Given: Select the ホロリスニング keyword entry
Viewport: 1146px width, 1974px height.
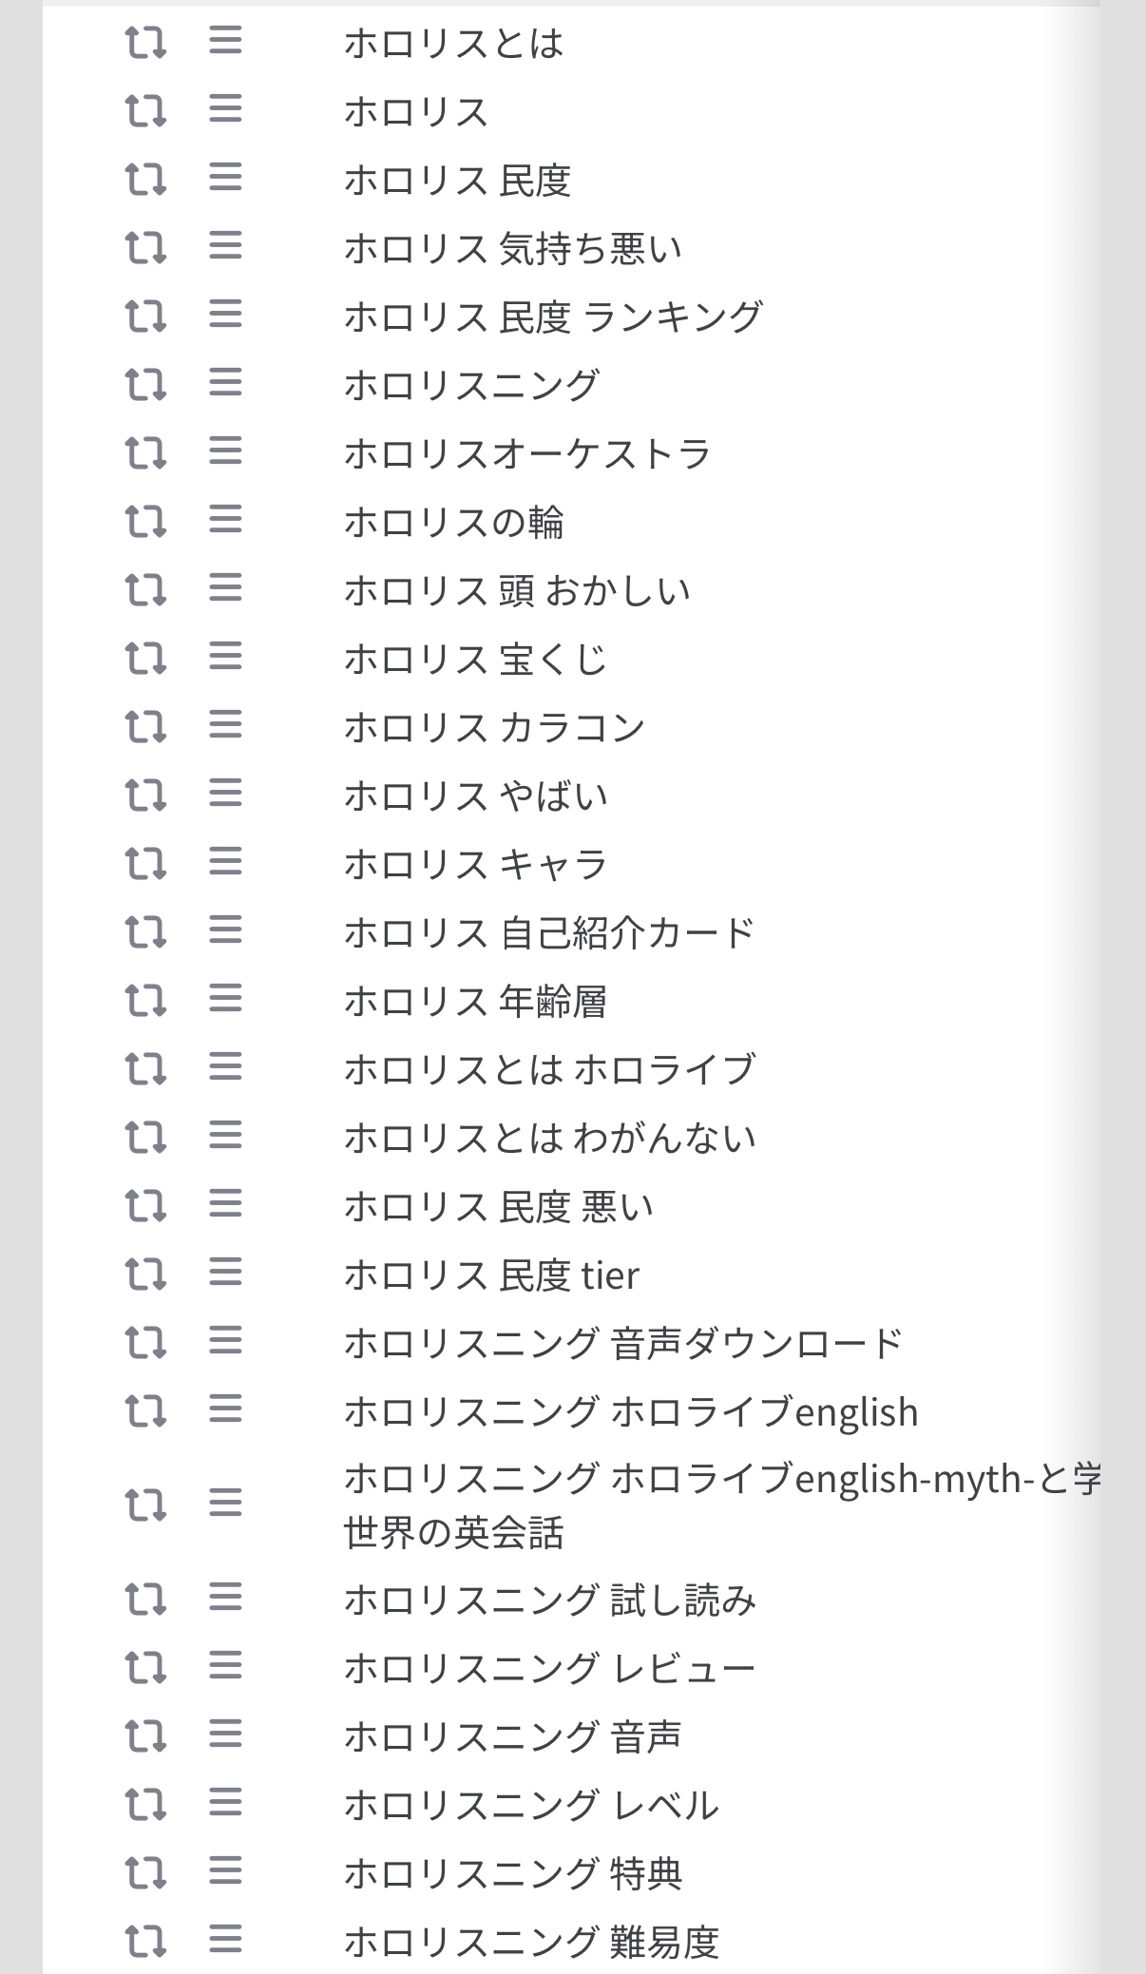Looking at the screenshot, I should click(x=471, y=385).
